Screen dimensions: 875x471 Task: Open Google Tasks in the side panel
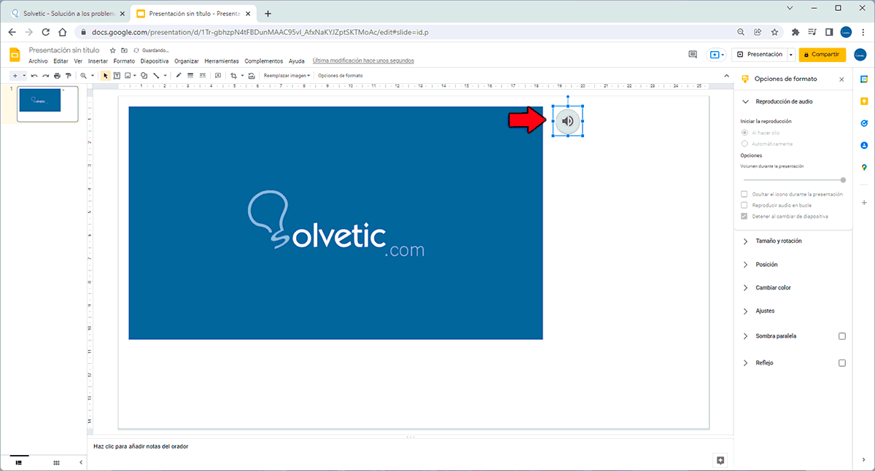[x=863, y=123]
